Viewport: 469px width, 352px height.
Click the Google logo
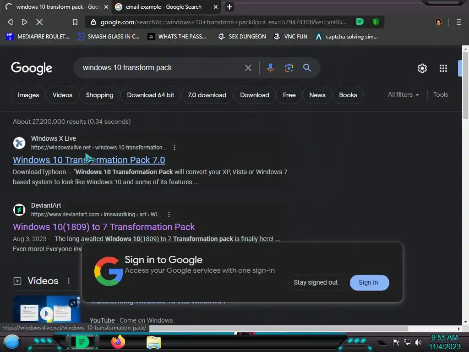click(x=32, y=68)
